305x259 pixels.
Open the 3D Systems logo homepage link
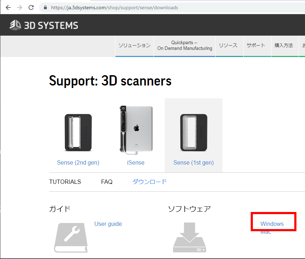(x=44, y=25)
